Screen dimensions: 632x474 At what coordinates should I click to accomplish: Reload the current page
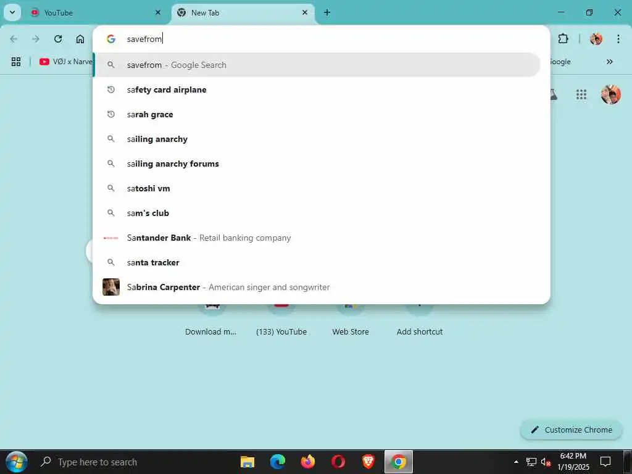click(x=58, y=39)
